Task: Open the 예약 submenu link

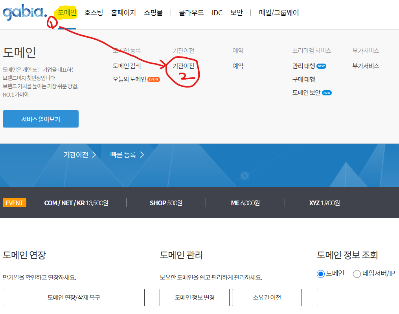Action: tap(238, 66)
